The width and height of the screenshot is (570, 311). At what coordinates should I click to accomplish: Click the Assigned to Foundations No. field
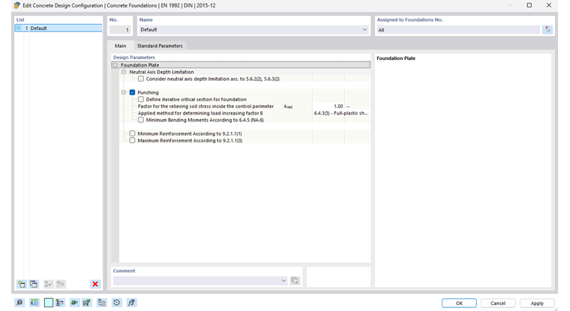[458, 30]
